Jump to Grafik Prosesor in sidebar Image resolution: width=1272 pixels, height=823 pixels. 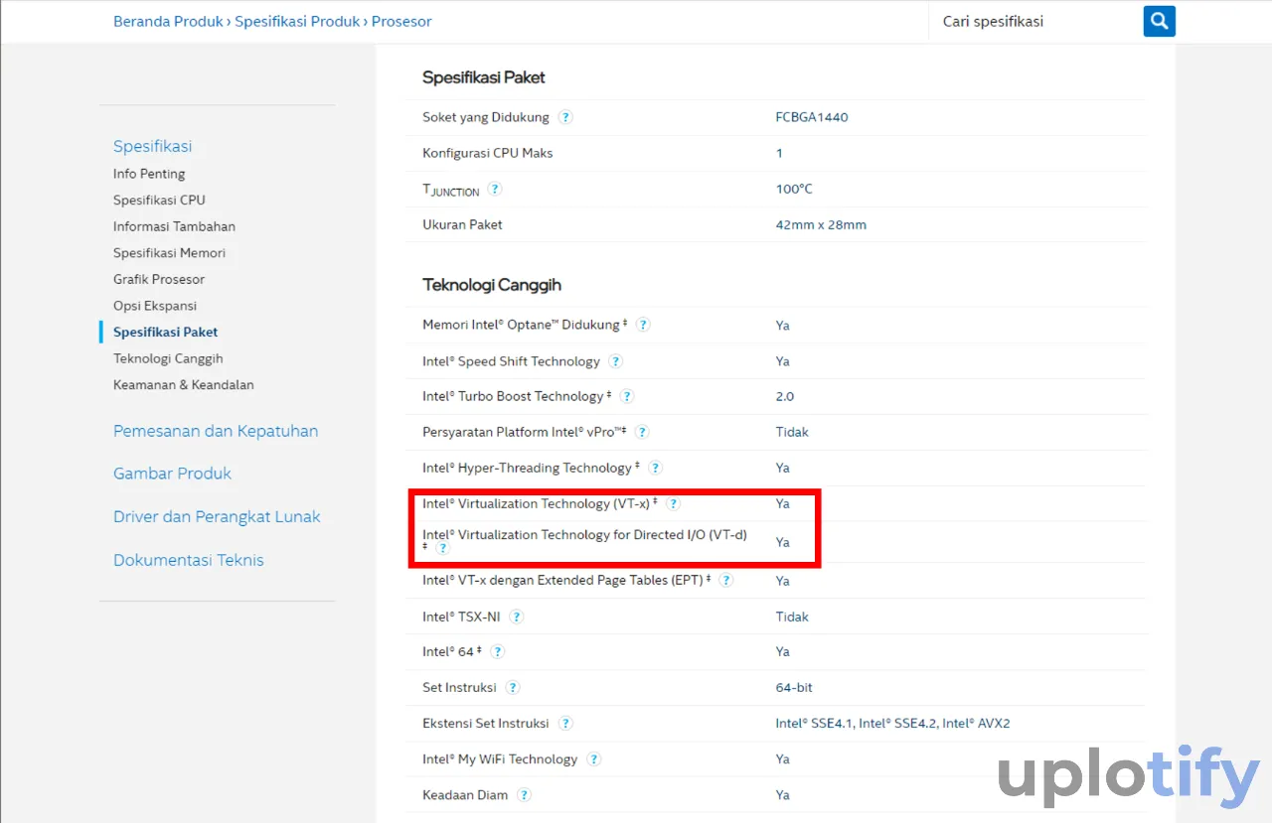coord(159,279)
